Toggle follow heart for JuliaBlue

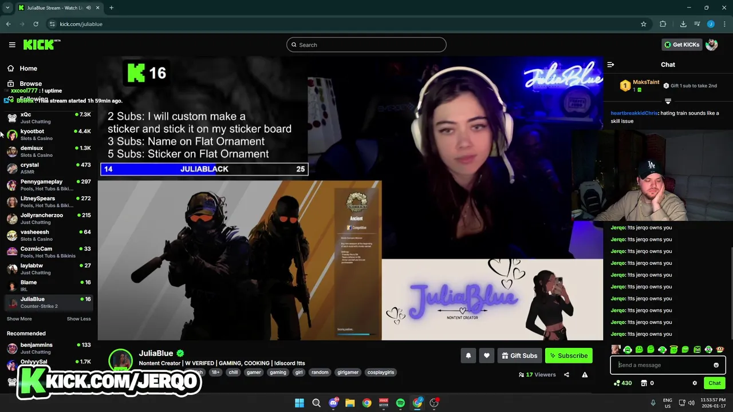[x=487, y=355]
